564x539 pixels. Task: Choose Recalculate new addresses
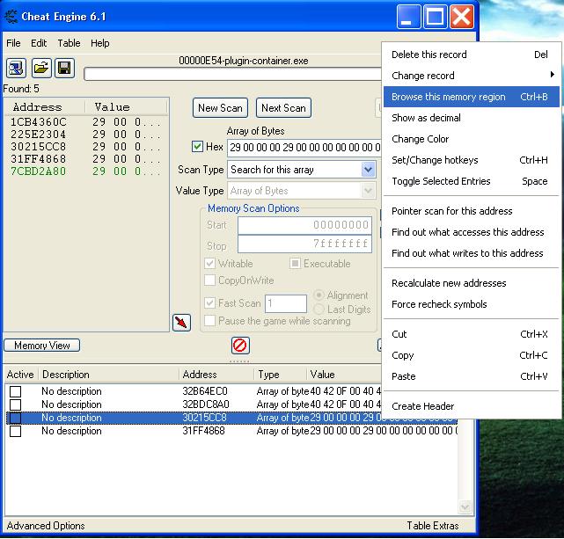click(472, 283)
